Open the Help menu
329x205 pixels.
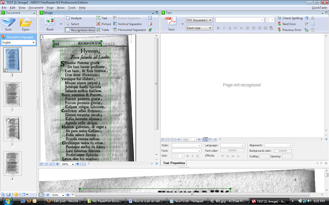point(82,8)
